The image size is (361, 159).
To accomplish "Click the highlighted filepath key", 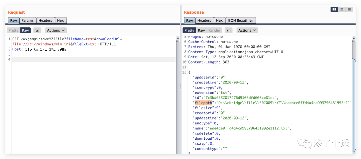I will coord(203,103).
